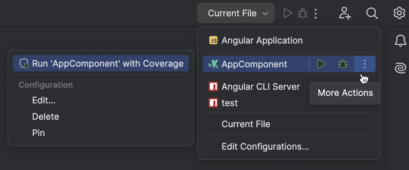This screenshot has height=170, width=409.
Task: Select the AppComponent run configuration
Action: pyautogui.click(x=254, y=64)
